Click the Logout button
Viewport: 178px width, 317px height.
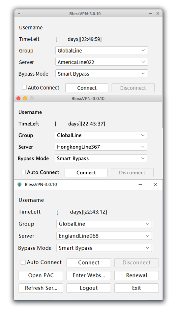(89, 288)
